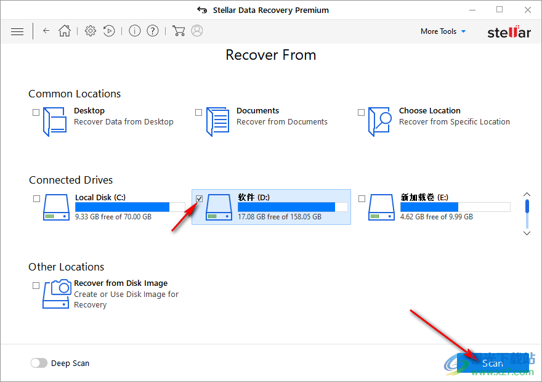Check the Choose Location checkbox

[361, 112]
